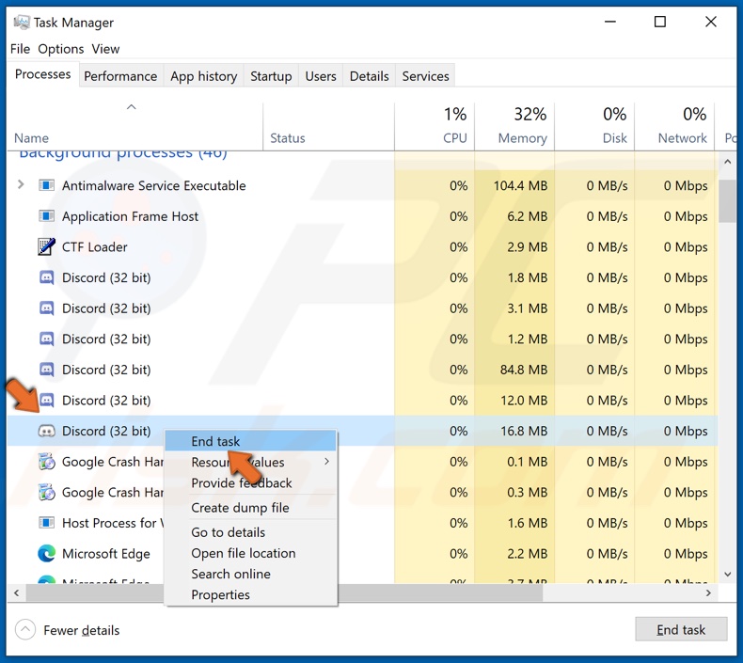Click the Google Crash Handler icon in the 0.1 MB row
This screenshot has height=663, width=743.
(46, 462)
